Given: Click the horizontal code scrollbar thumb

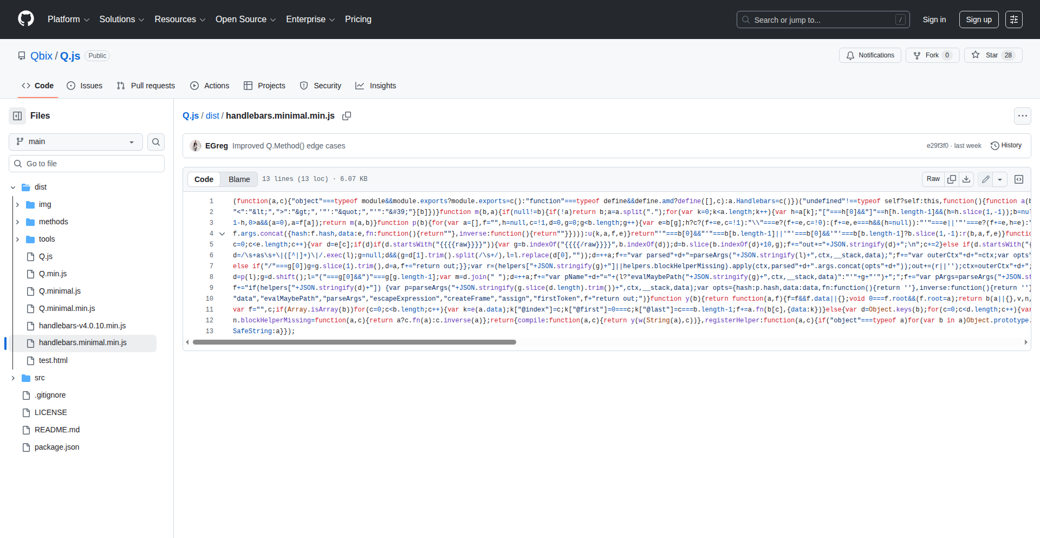Looking at the screenshot, I should click(x=354, y=342).
